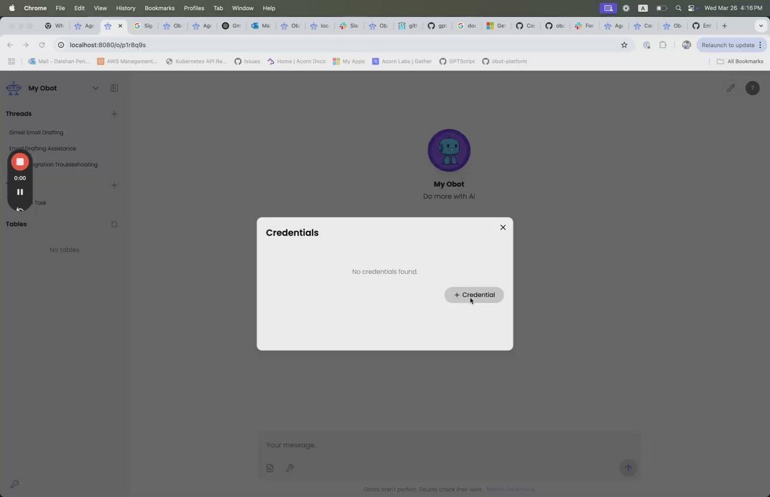
Task: Open Home | Acorn Docs bookmark
Action: pyautogui.click(x=297, y=61)
